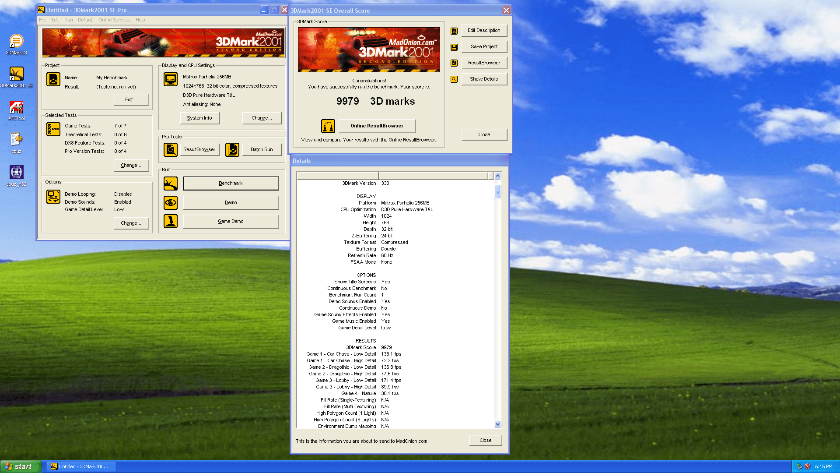Click the Save Project button
Screen dimensions: 840x473
(484, 46)
